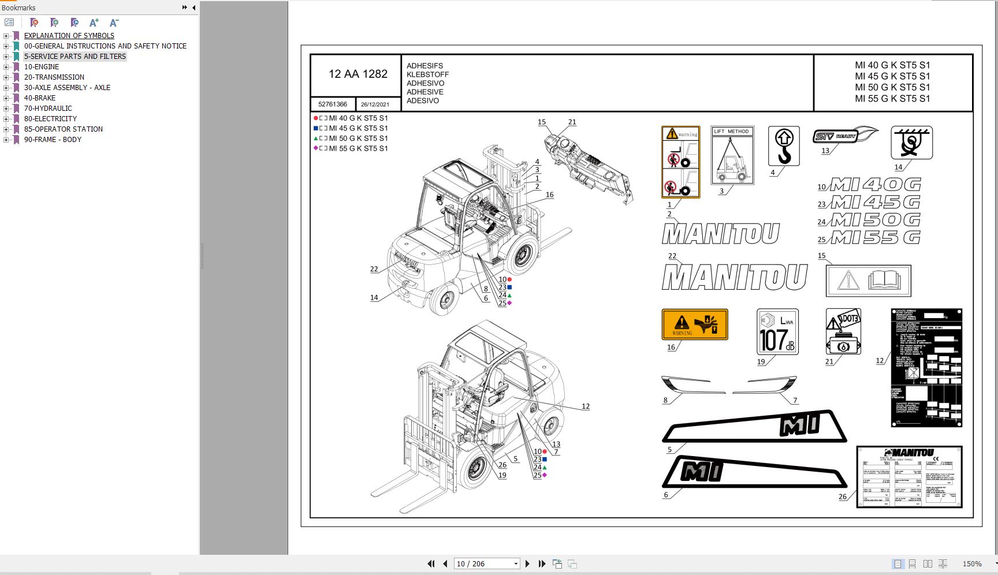The width and height of the screenshot is (998, 575).
Task: Go to last page using skip-forward icon
Action: click(542, 563)
